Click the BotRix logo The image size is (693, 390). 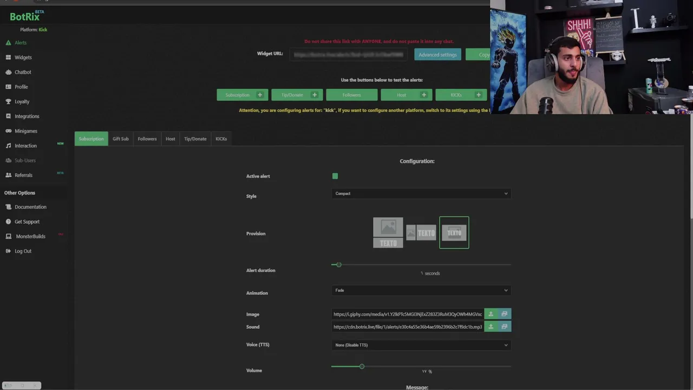tap(27, 16)
